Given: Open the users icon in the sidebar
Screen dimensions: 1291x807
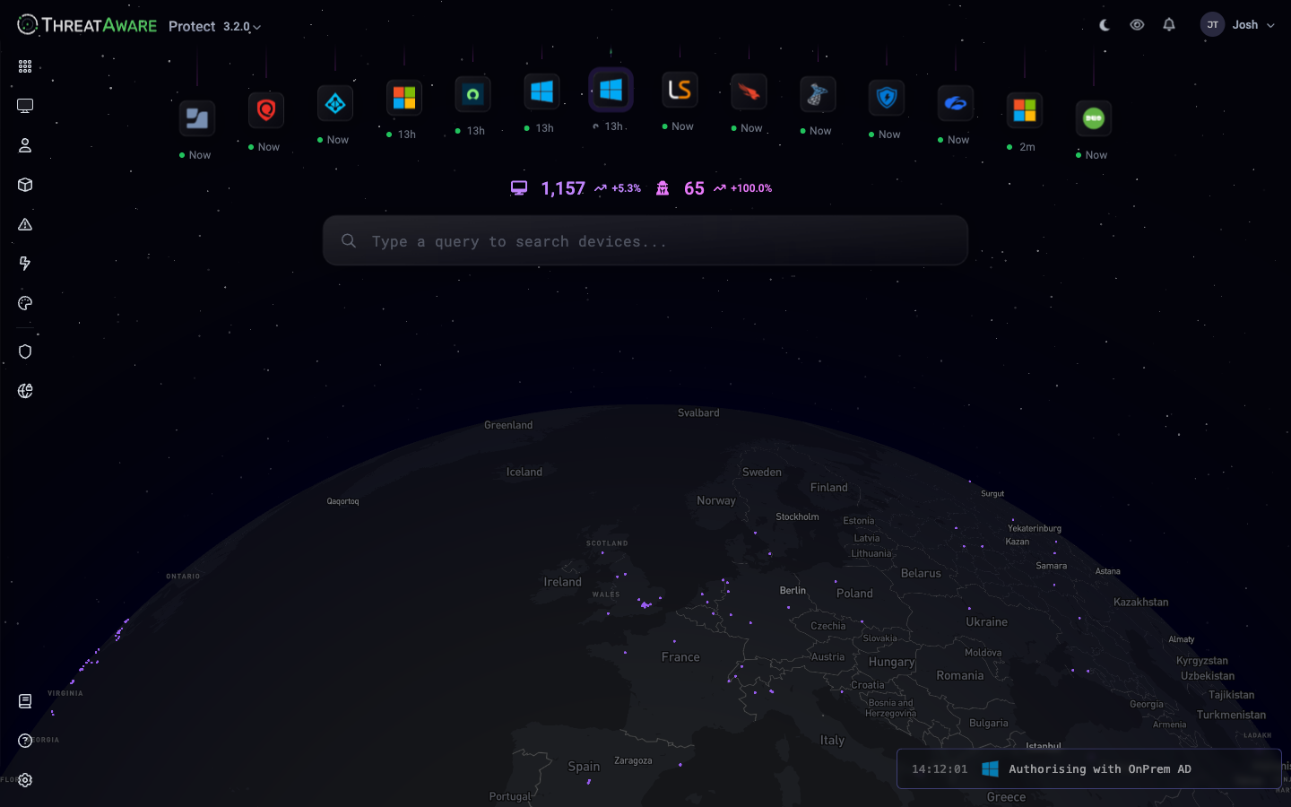Looking at the screenshot, I should [x=25, y=145].
